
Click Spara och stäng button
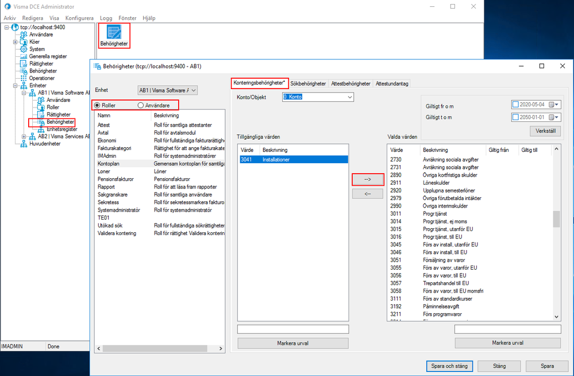click(449, 366)
